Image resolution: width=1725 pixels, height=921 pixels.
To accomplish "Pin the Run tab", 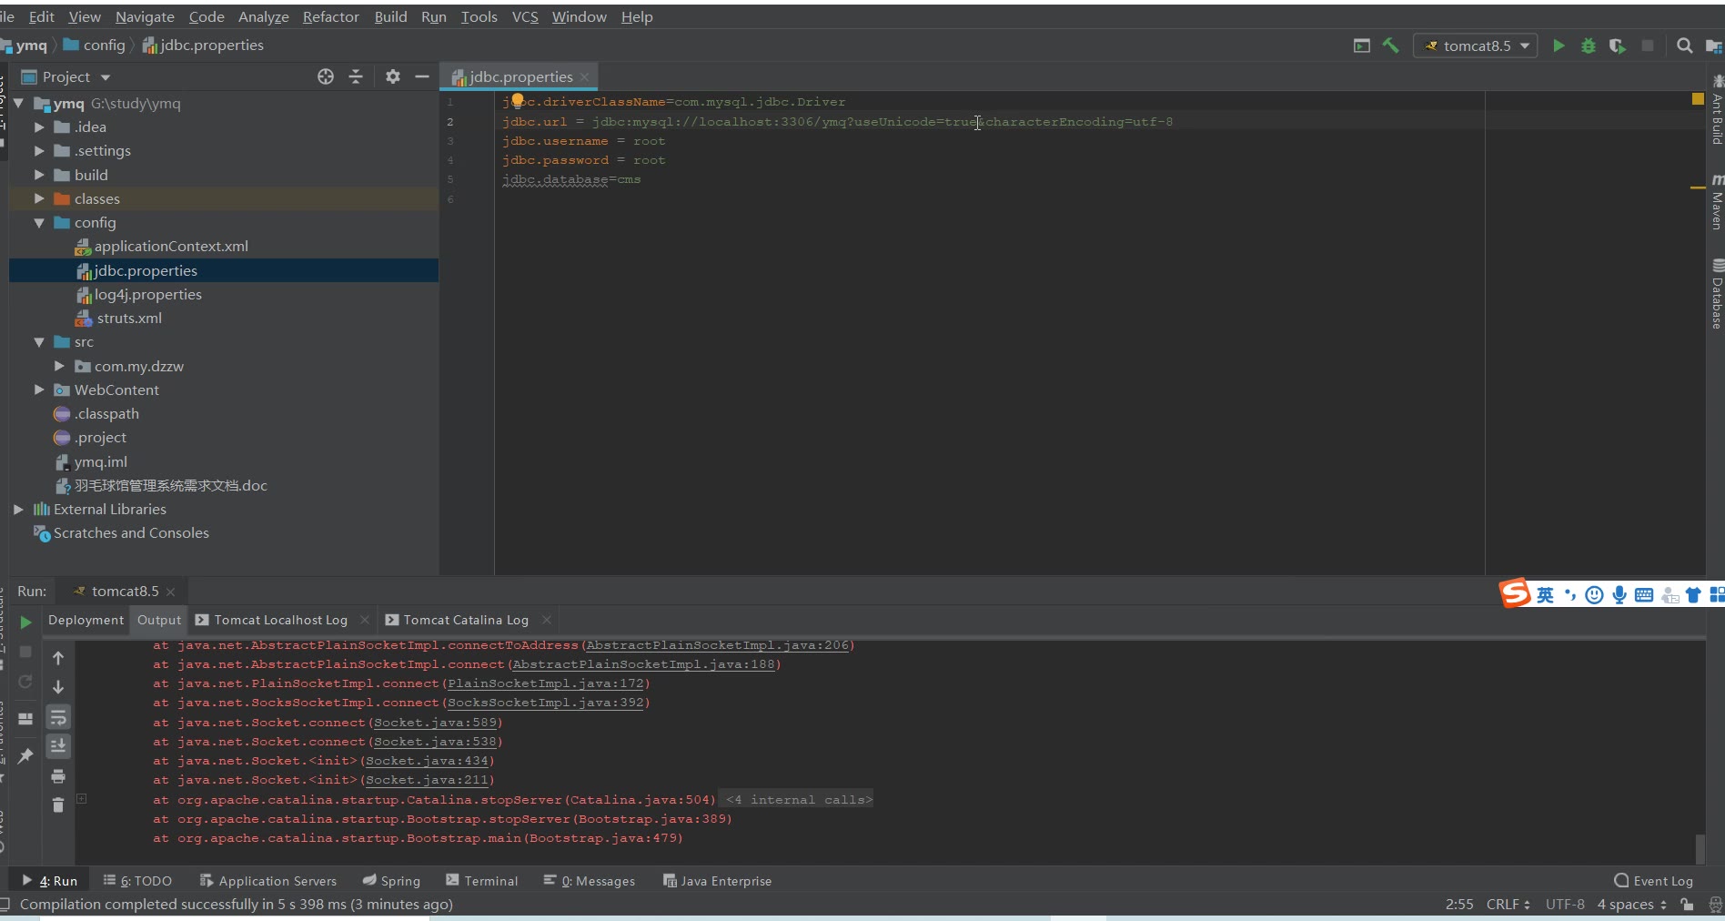I will (25, 755).
